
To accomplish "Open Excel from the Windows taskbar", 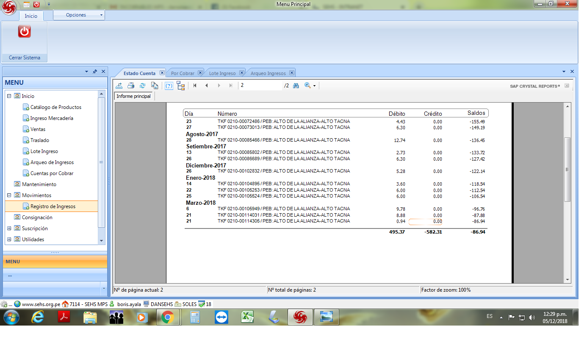I will 247,317.
